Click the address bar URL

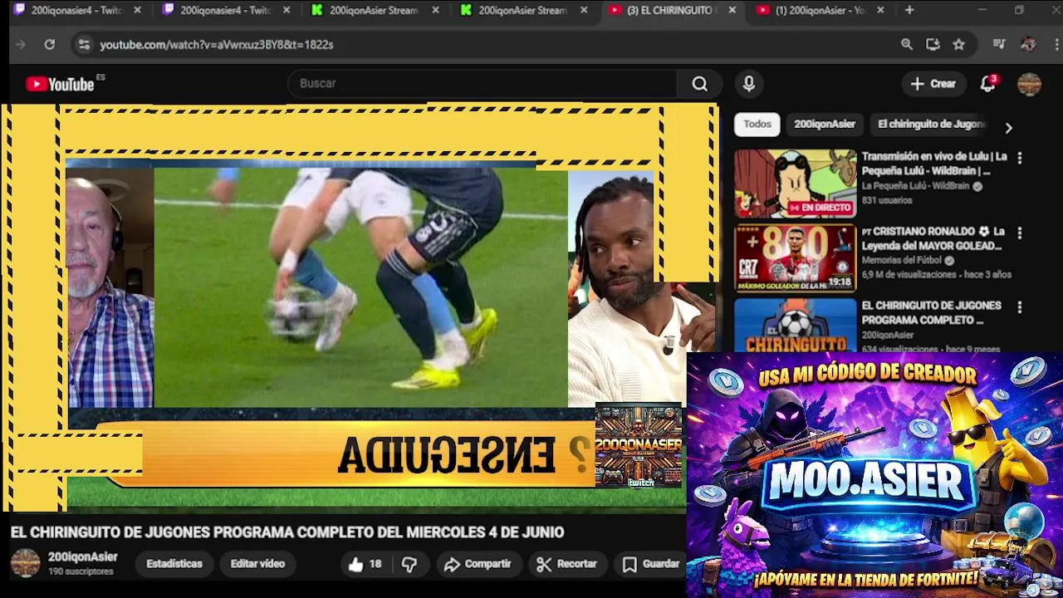point(217,45)
